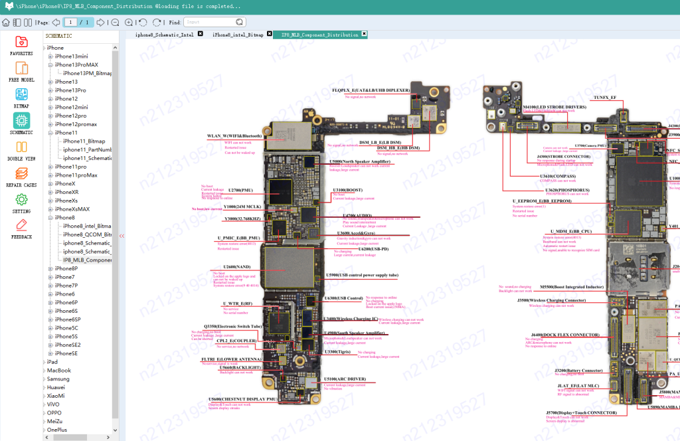Select IP8_MLB_Component tree item

87,260
